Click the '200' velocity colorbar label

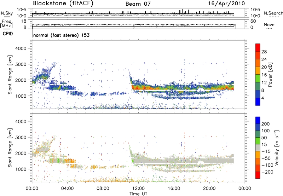coord(266,124)
